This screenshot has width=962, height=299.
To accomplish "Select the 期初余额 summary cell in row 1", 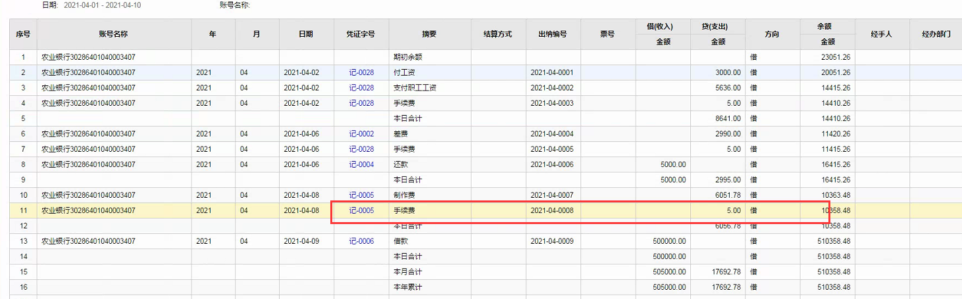I will pyautogui.click(x=430, y=57).
